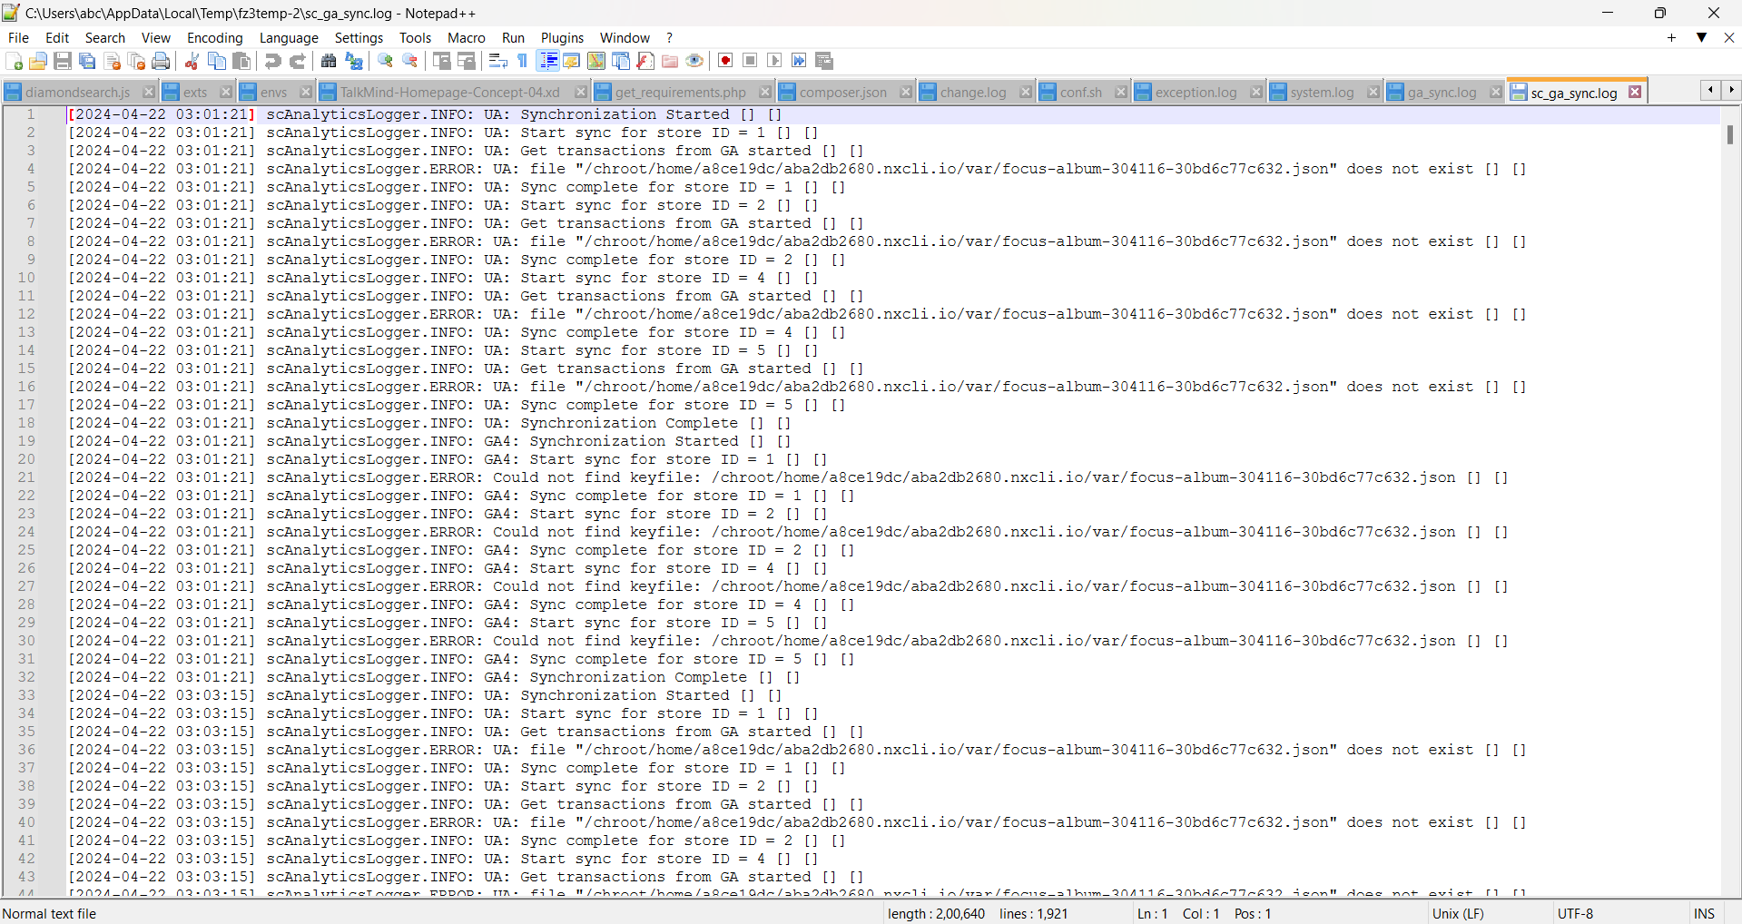
Task: Open the Encoding menu
Action: tap(214, 37)
